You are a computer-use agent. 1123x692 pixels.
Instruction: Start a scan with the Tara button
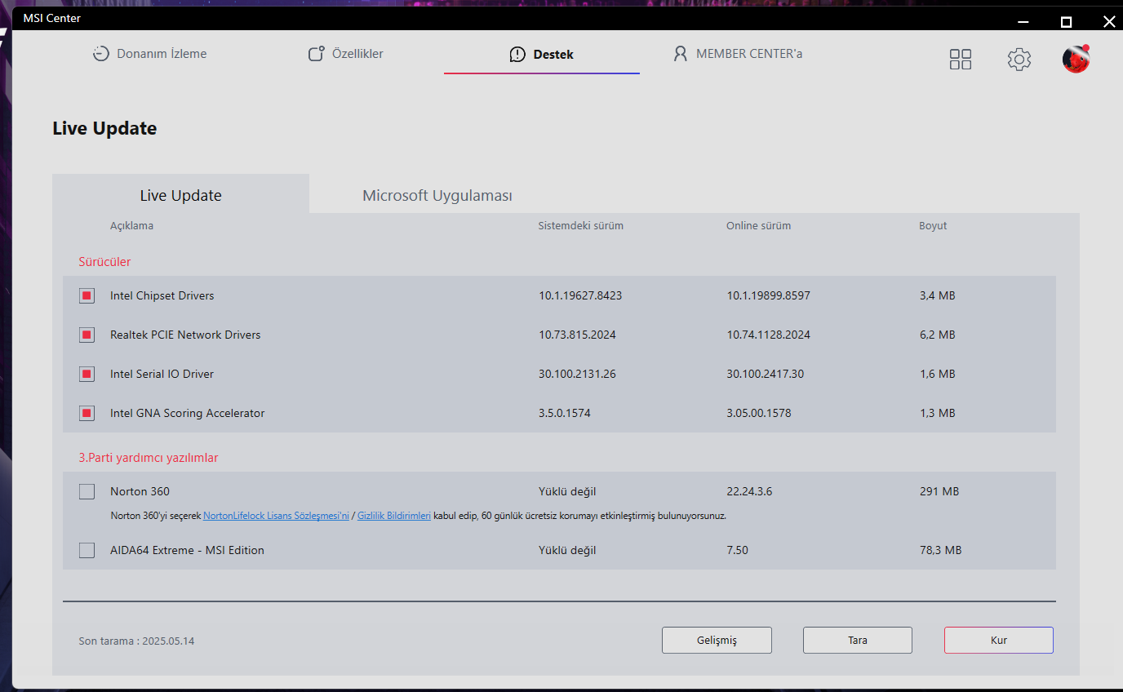point(858,641)
